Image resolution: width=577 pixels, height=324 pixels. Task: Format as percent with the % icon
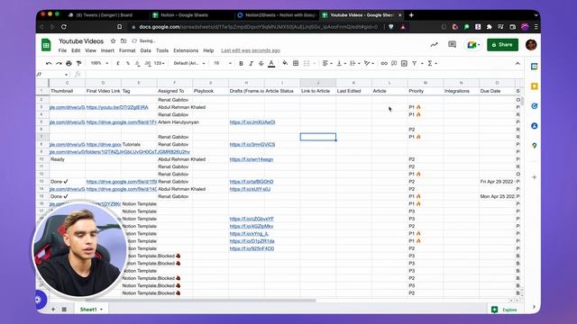128,64
